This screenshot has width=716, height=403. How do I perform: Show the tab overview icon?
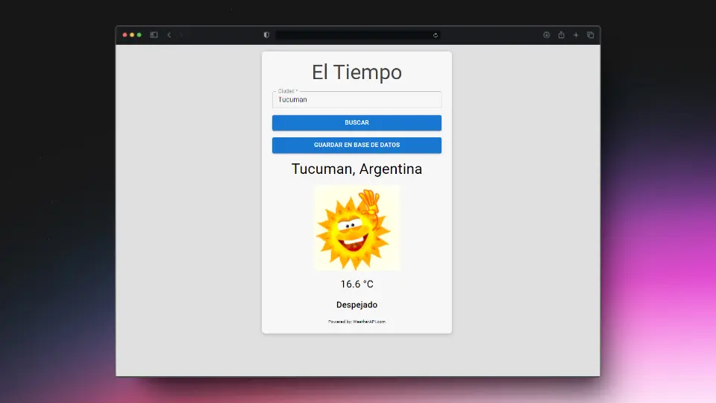[591, 35]
